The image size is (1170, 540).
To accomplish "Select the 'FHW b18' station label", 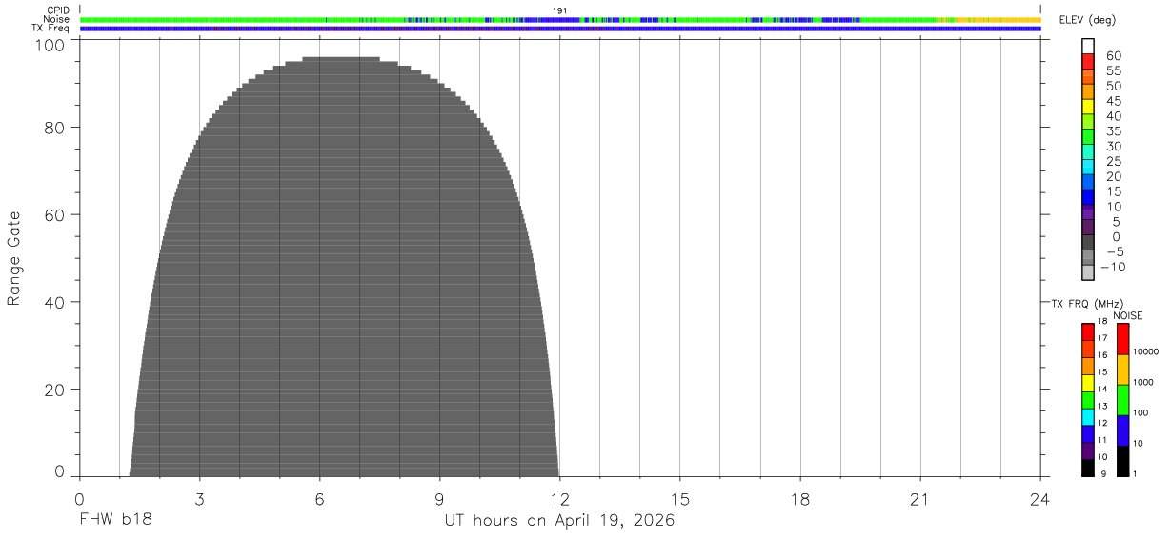I will [x=115, y=521].
